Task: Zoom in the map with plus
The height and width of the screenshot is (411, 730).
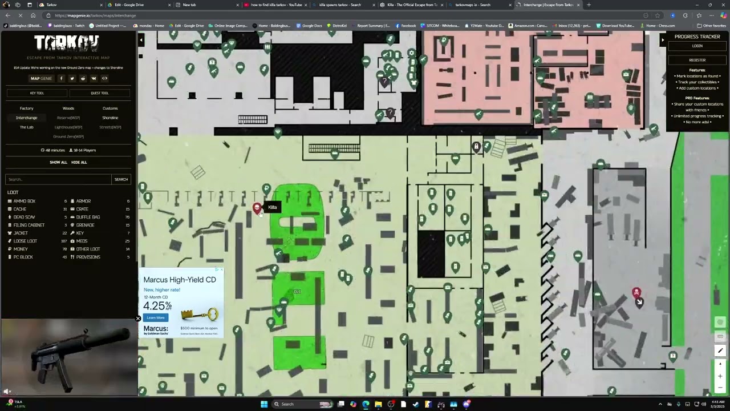Action: pyautogui.click(x=720, y=376)
